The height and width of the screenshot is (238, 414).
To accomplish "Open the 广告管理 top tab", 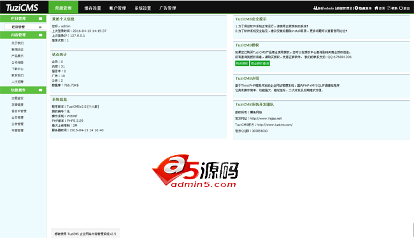I will pyautogui.click(x=168, y=8).
